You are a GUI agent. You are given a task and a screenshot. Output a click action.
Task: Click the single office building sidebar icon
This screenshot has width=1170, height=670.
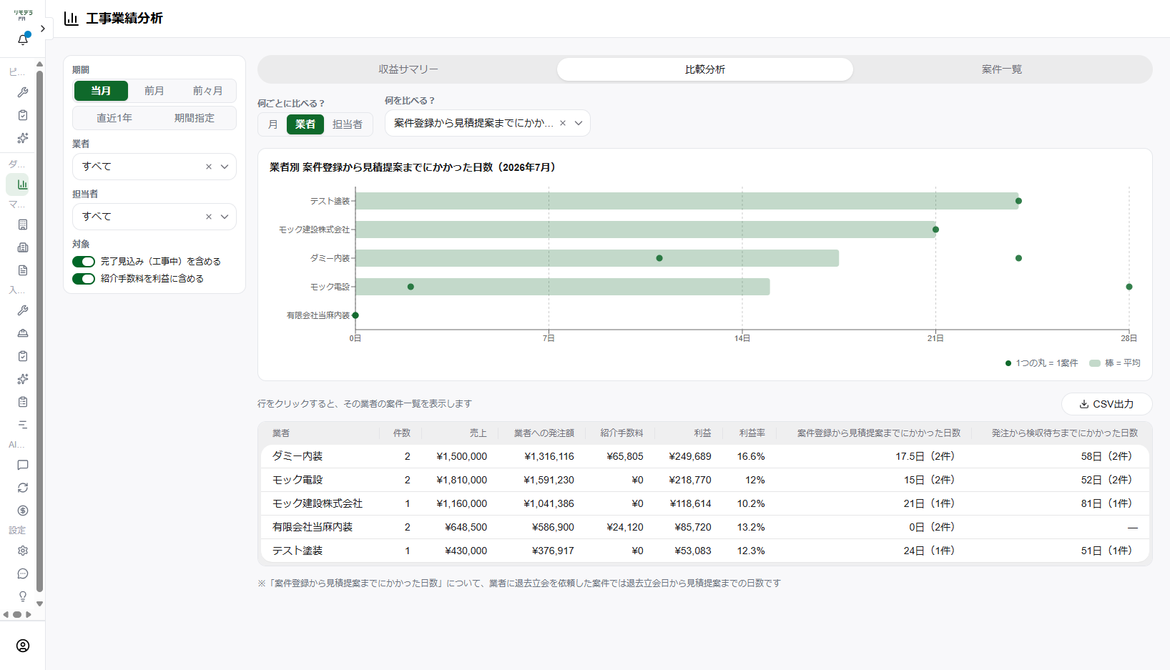(23, 225)
